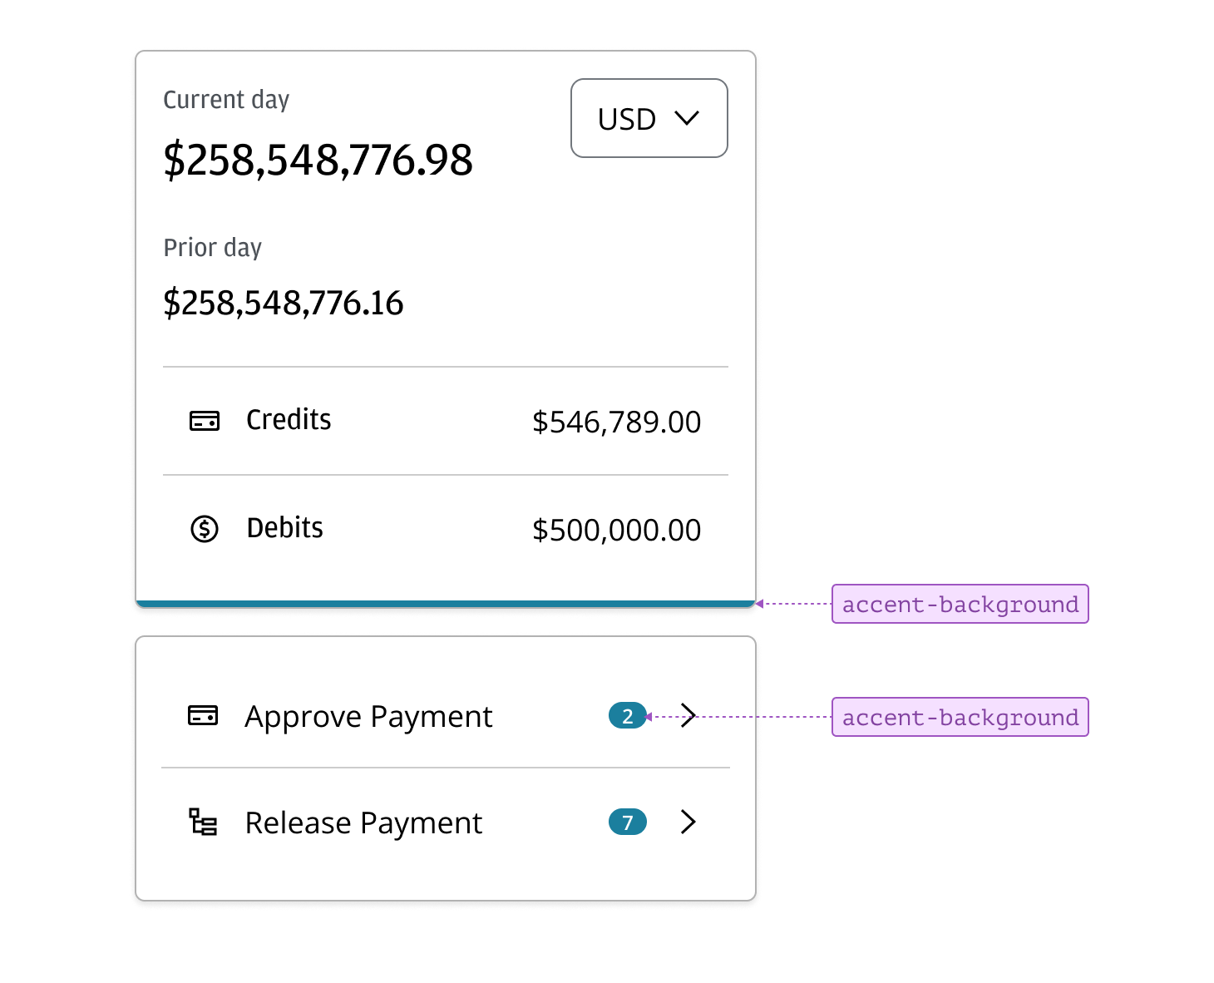This screenshot has width=1214, height=983.
Task: Click the teal accent bar under the balance card
Action: (x=445, y=603)
